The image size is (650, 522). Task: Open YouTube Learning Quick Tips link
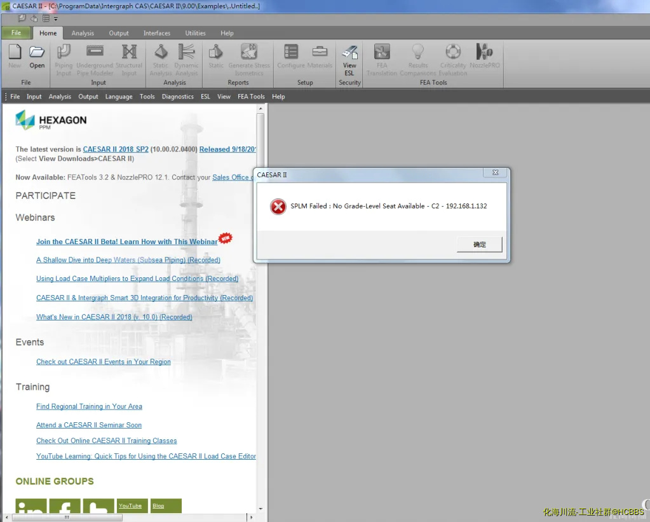point(146,457)
